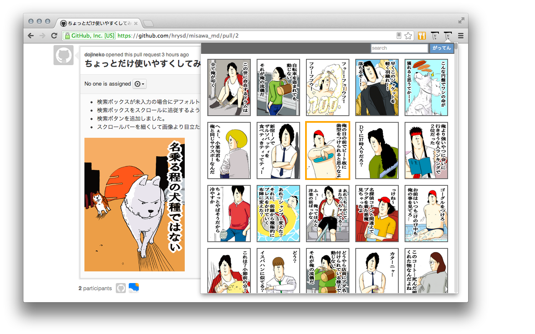Click the blue participant avatar
This screenshot has width=535, height=334.
[134, 288]
